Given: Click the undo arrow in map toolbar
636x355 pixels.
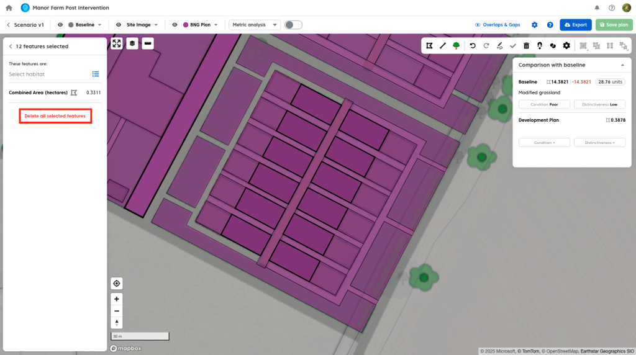Looking at the screenshot, I should [x=473, y=45].
